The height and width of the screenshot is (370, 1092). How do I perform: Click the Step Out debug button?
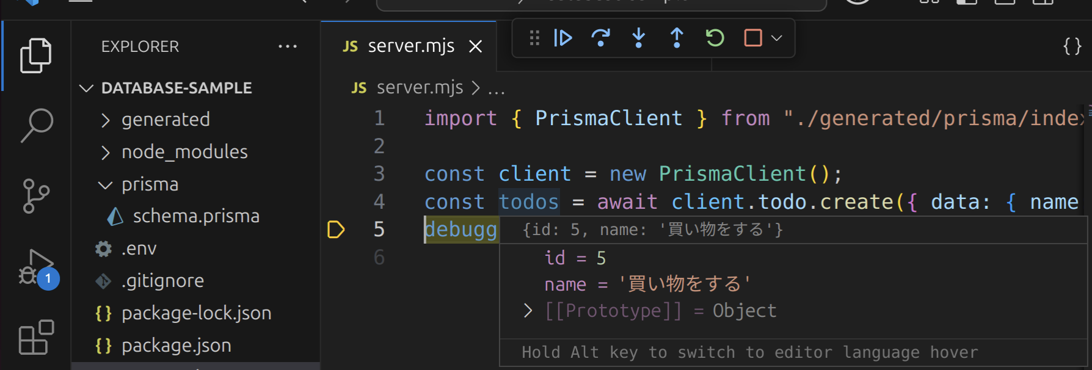point(677,38)
